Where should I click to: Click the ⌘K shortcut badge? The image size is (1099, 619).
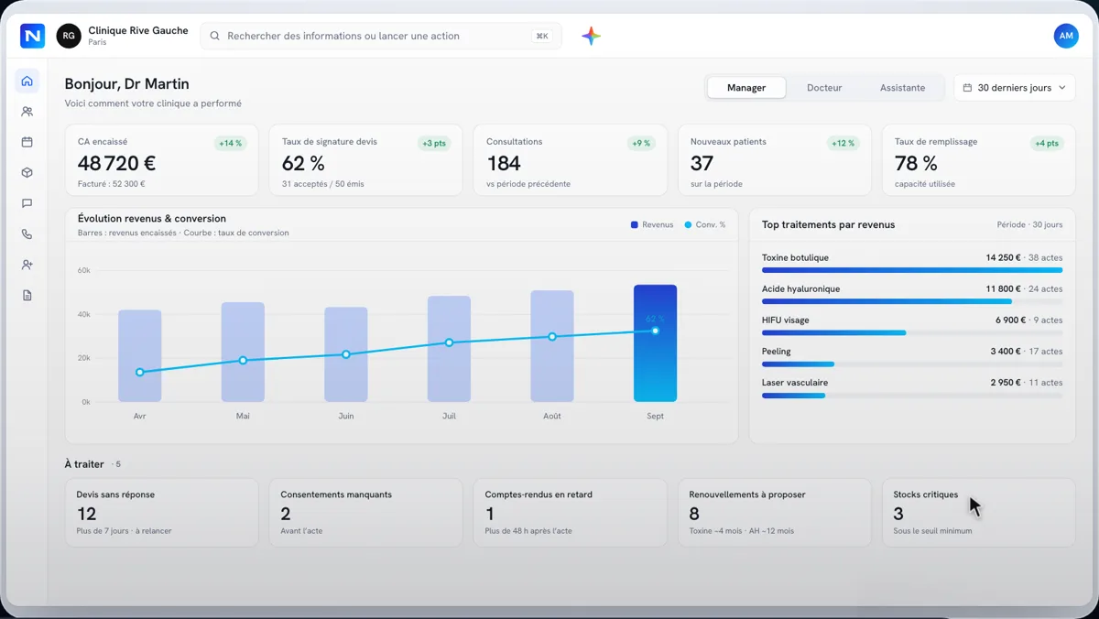(542, 36)
